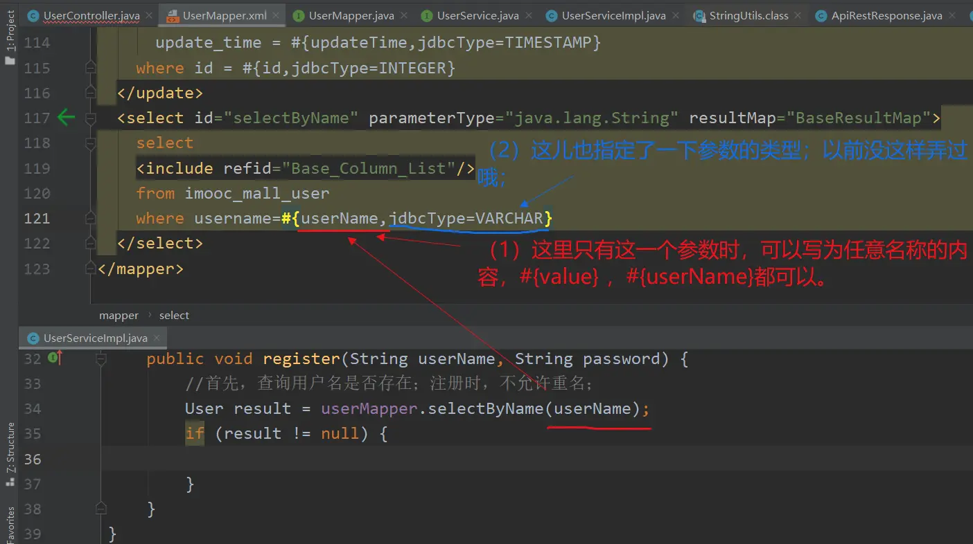Collapse the fold marker at the closing mapper tag
This screenshot has width=973, height=544.
(x=91, y=268)
